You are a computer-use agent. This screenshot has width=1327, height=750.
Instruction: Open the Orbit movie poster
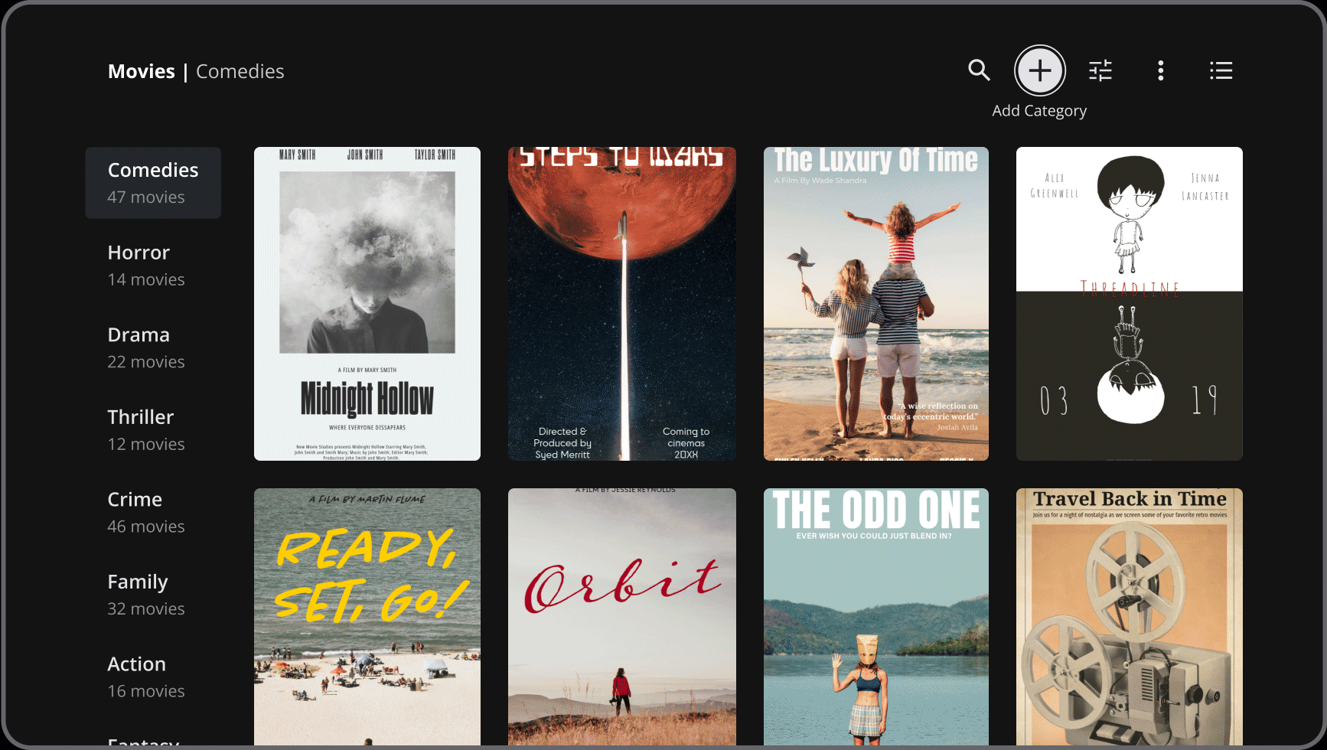(622, 617)
